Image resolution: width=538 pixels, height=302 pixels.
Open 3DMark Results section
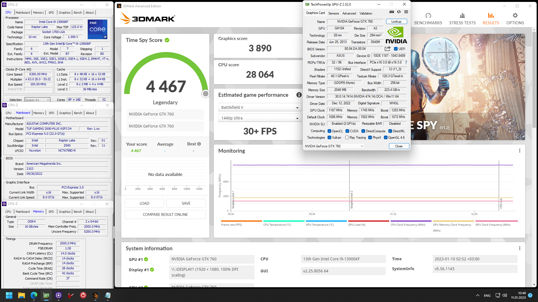point(491,19)
